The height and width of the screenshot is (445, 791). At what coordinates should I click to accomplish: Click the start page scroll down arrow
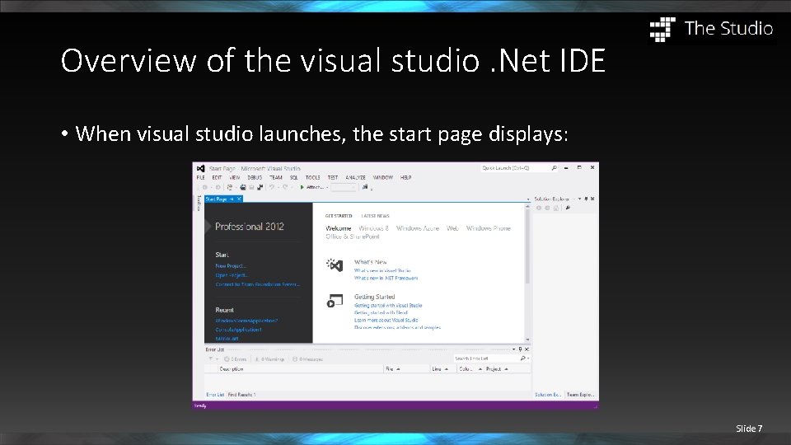[527, 340]
